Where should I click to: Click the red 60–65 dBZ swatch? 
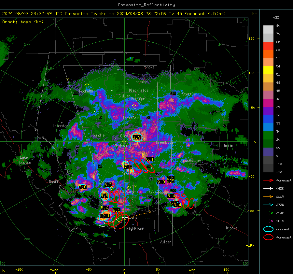coord(268,46)
